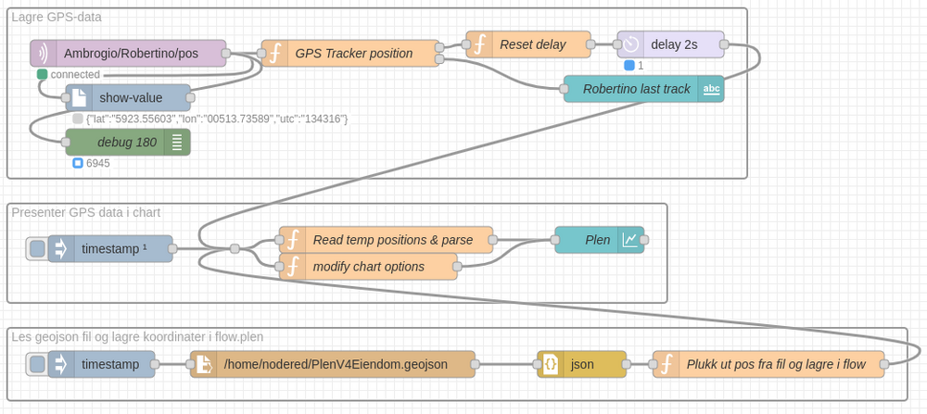Trigger the inject button of the geojson timestamp node
The image size is (927, 414).
(37, 364)
